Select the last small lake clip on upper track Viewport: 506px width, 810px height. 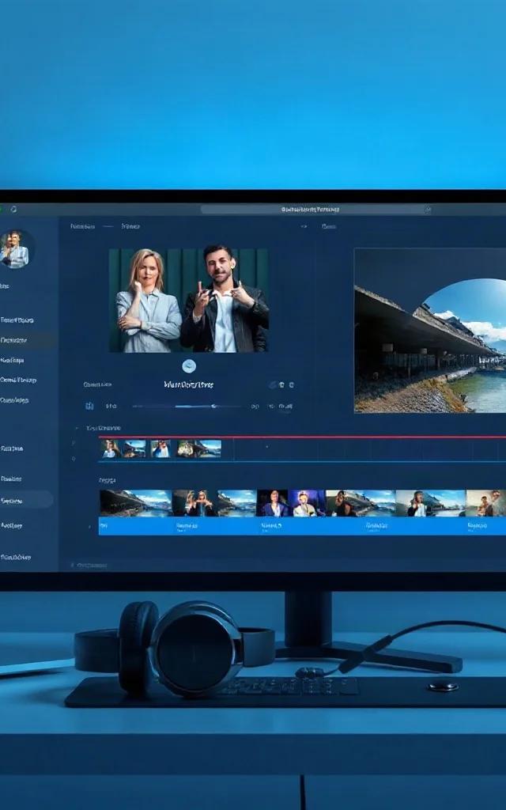pos(210,449)
